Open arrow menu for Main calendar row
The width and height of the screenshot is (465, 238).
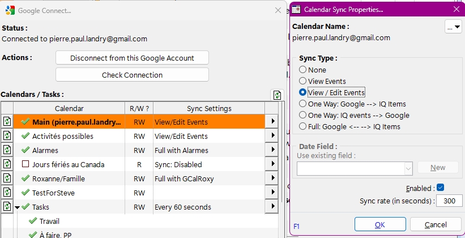(272, 121)
